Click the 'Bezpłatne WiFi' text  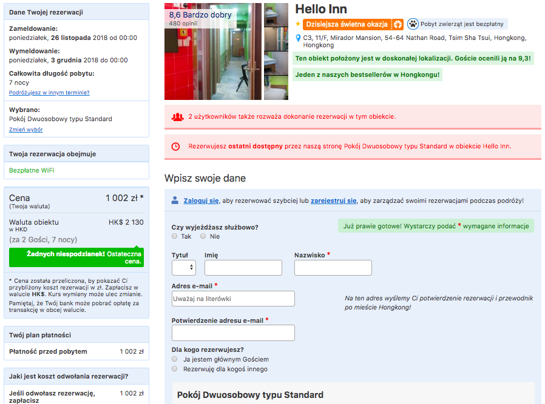coord(32,170)
